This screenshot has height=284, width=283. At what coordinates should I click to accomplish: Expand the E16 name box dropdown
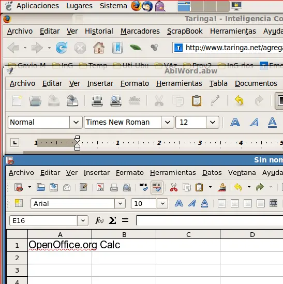(x=83, y=220)
